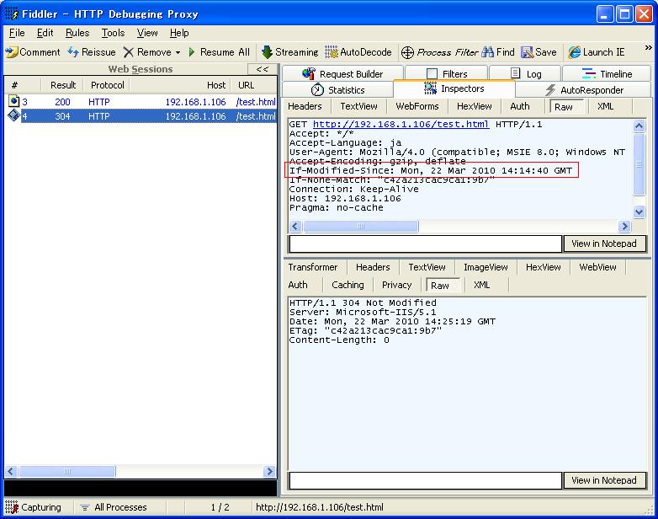Open the View menu
The height and width of the screenshot is (519, 658).
147,33
